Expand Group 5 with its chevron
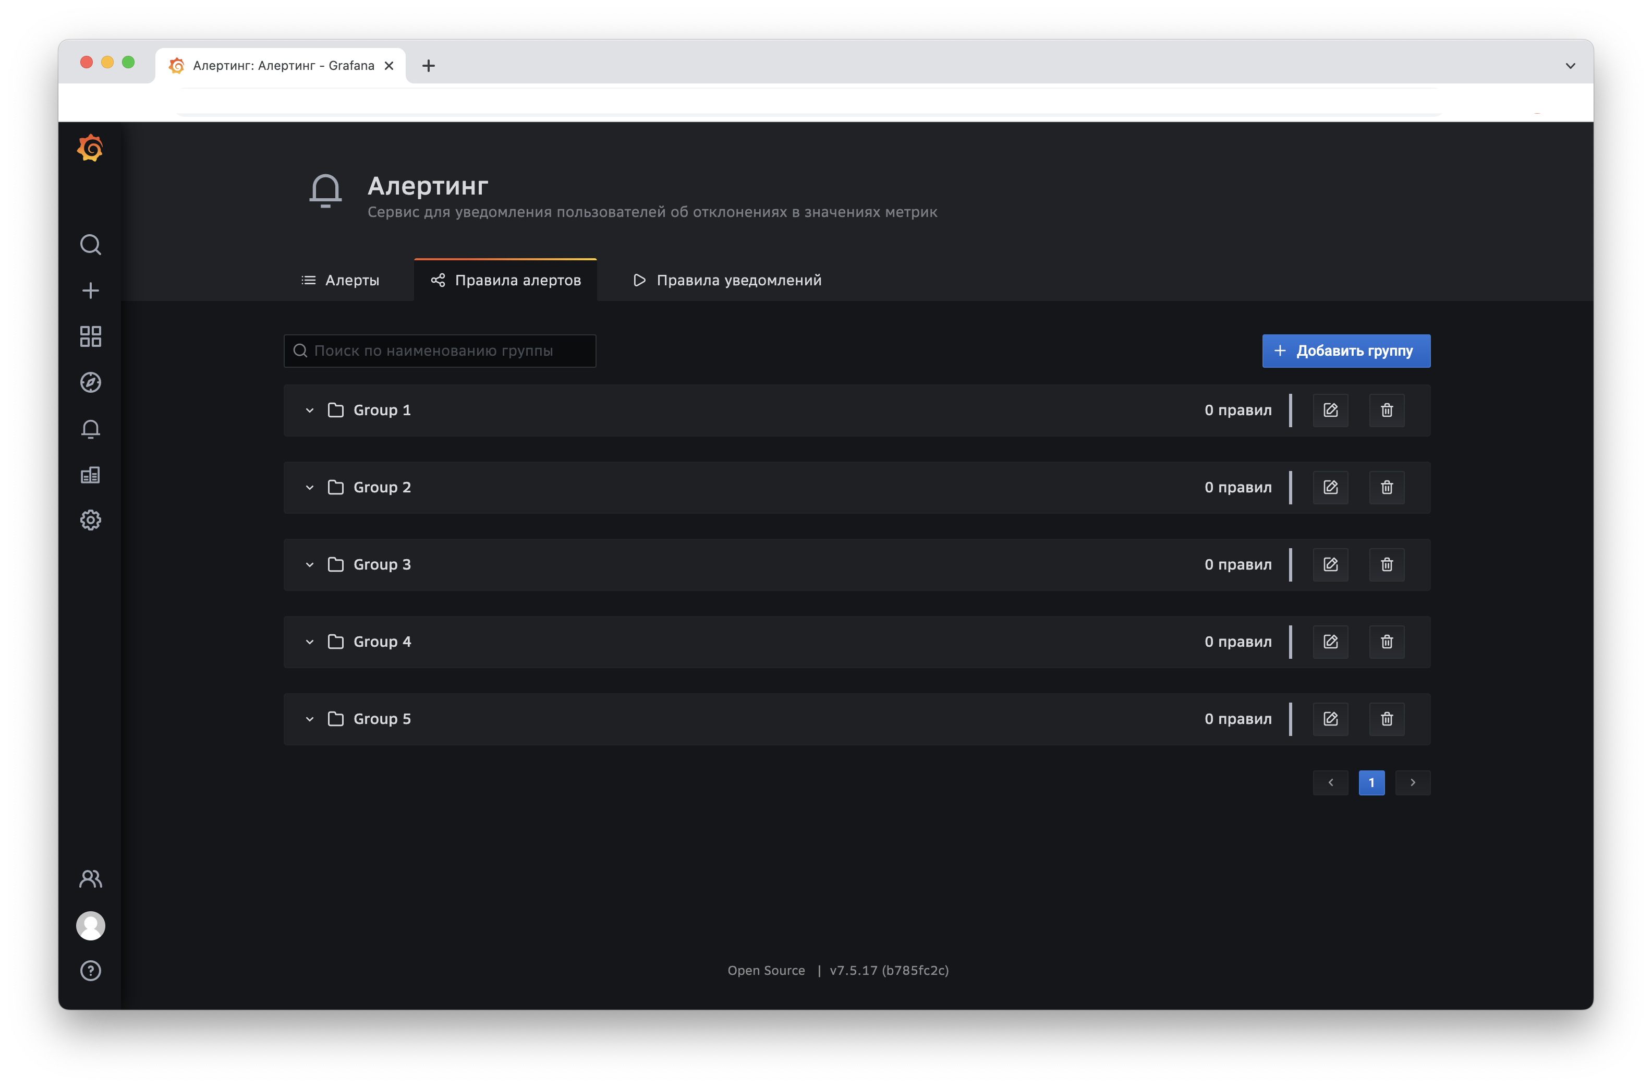The height and width of the screenshot is (1087, 1652). coord(310,718)
